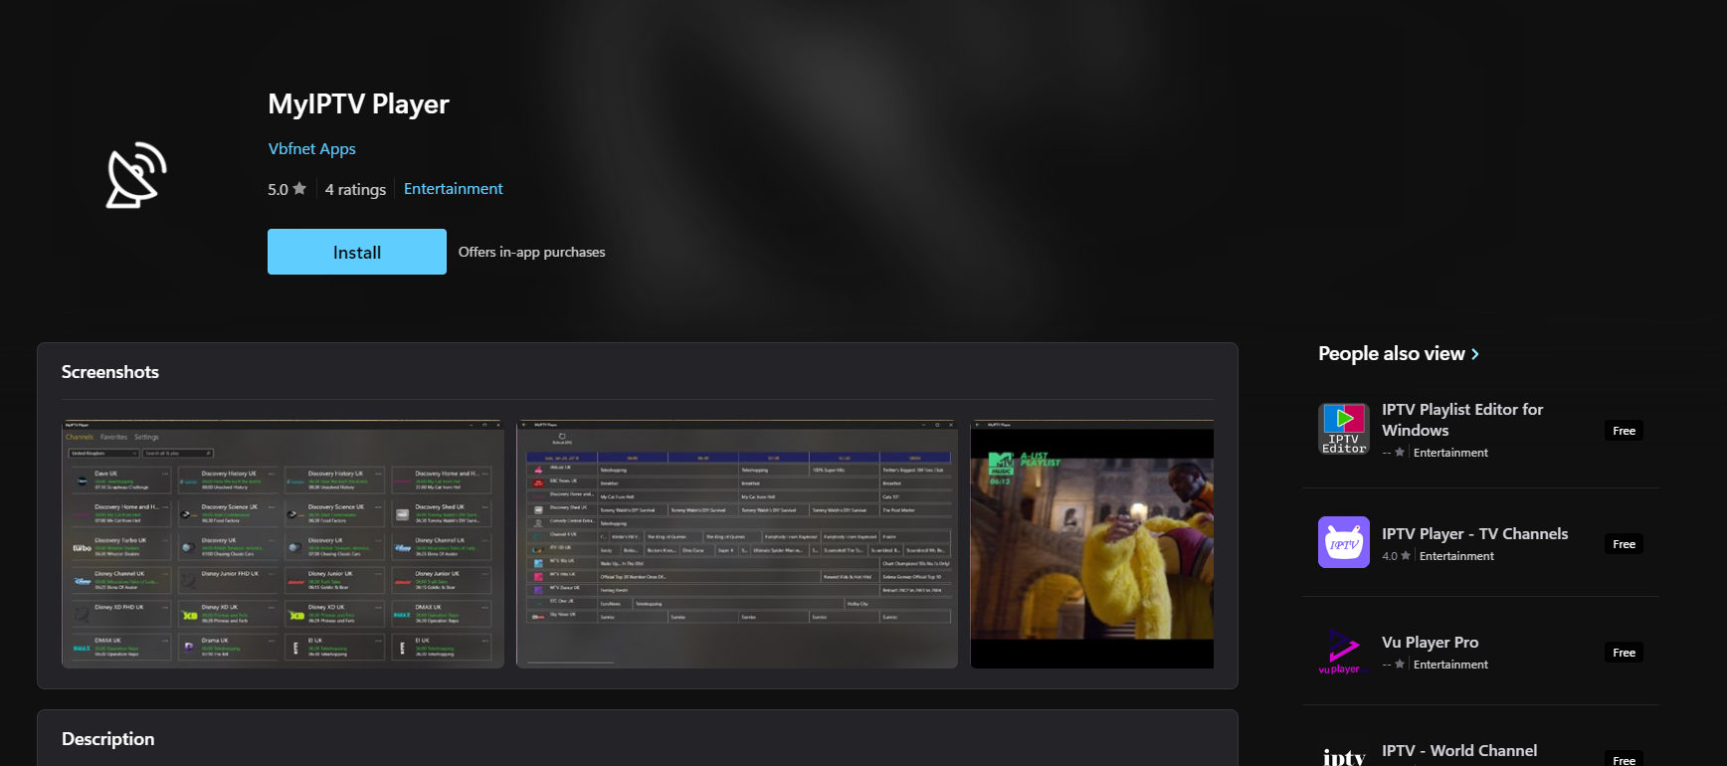Image resolution: width=1727 pixels, height=766 pixels.
Task: Click Free button for IPTV Player TV Channels
Action: coord(1624,544)
